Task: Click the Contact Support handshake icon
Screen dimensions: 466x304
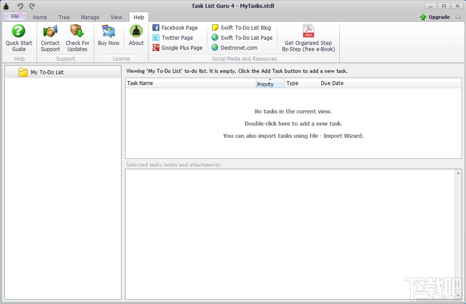Action: coord(50,31)
